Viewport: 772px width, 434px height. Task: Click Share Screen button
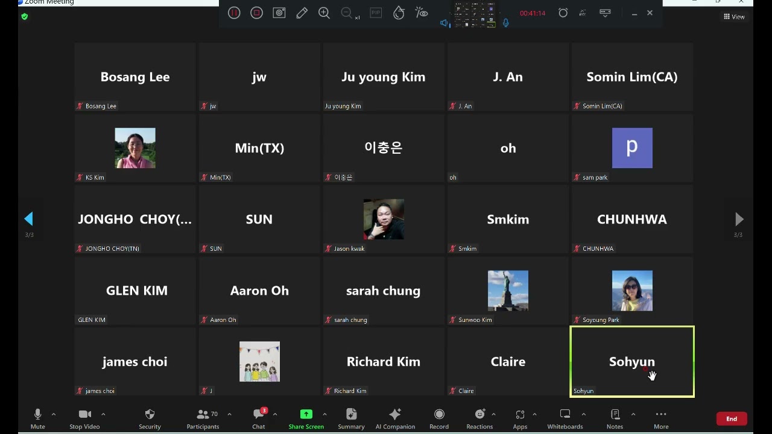306,418
